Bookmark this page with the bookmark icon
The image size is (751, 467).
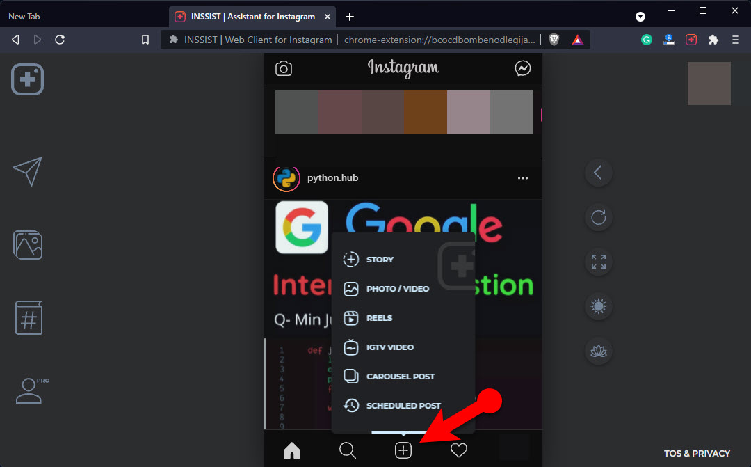(145, 40)
